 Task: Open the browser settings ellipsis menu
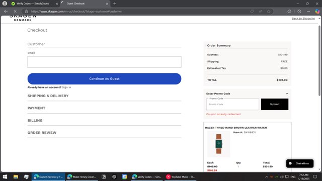click(x=308, y=12)
